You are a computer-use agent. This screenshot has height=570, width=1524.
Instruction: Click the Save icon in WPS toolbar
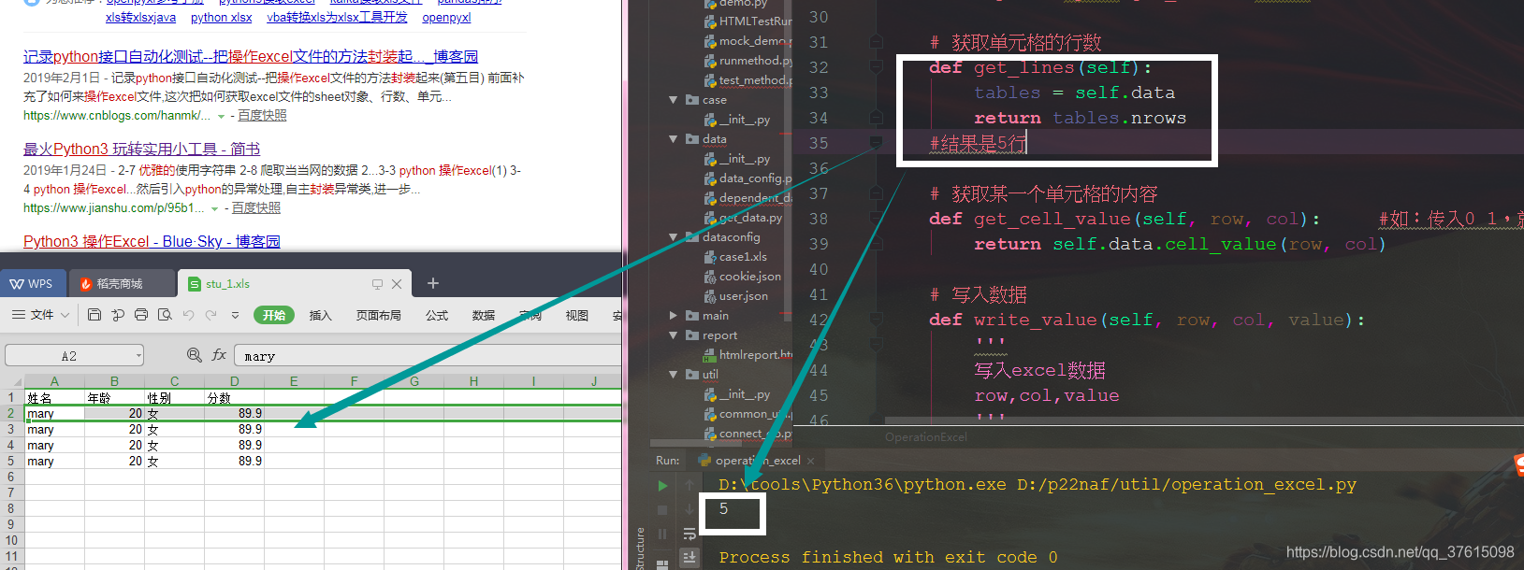click(94, 315)
